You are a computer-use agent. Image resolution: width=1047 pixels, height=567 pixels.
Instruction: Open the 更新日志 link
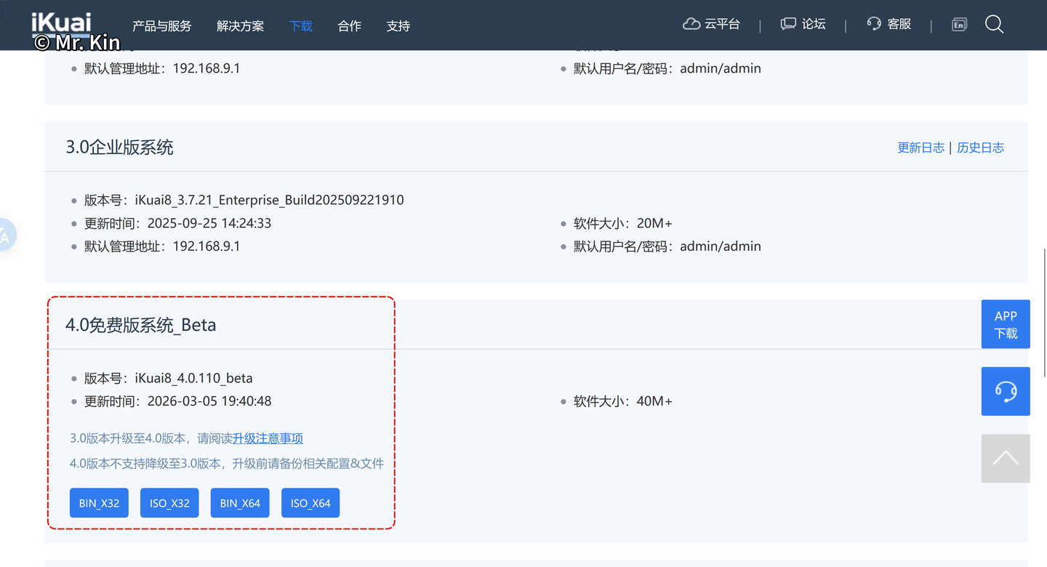click(920, 148)
